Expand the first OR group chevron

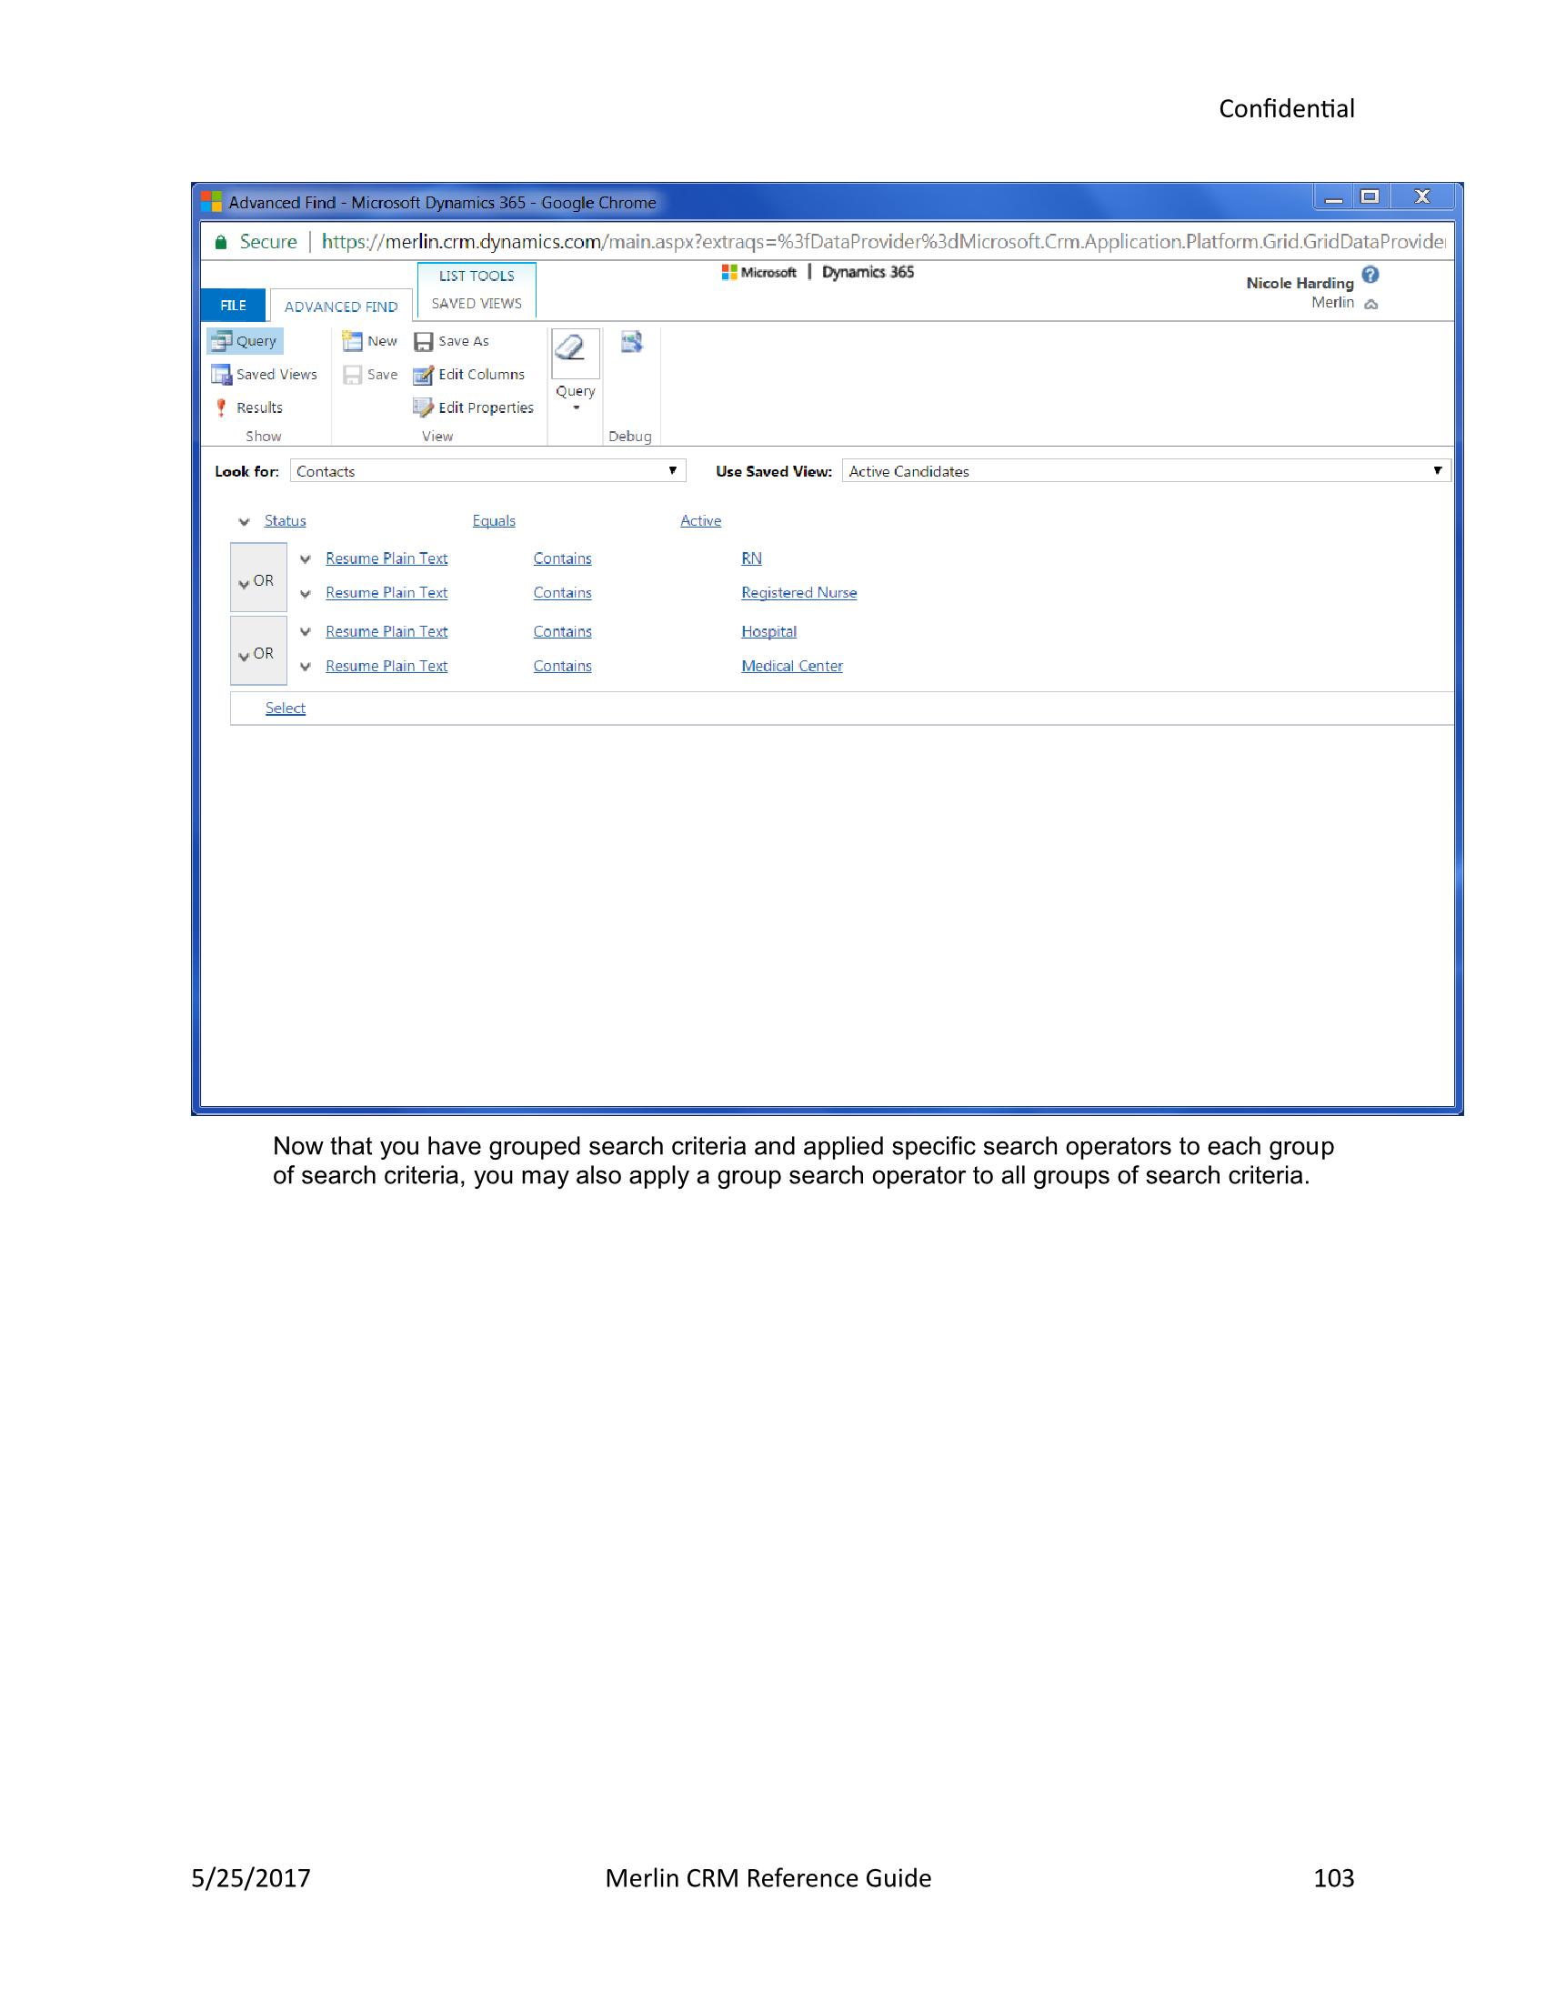coord(244,581)
